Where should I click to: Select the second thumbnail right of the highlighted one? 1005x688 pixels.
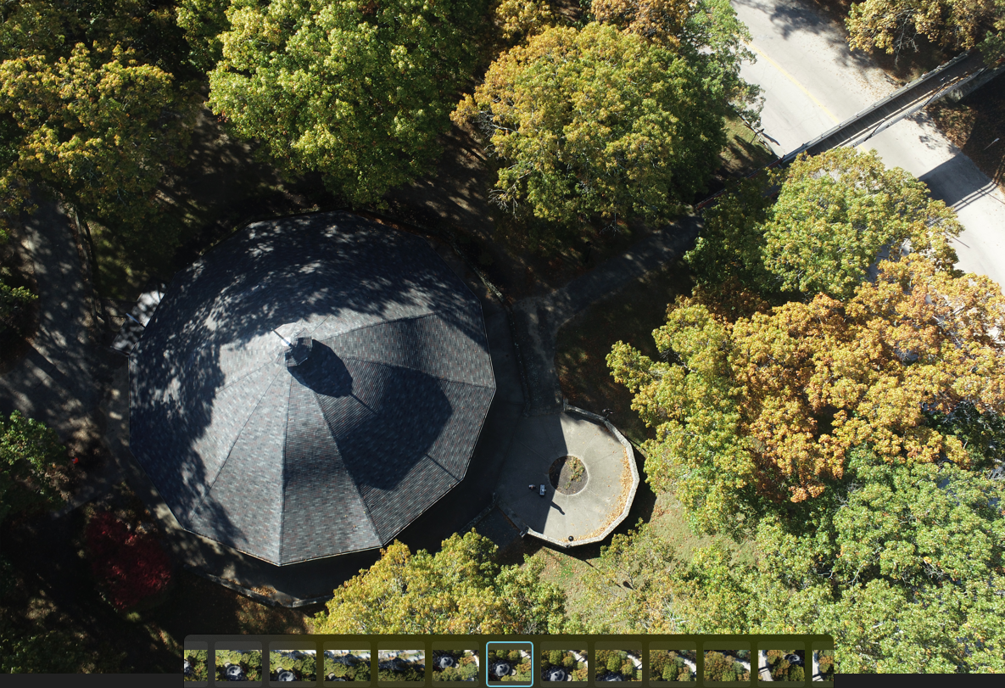pyautogui.click(x=618, y=665)
